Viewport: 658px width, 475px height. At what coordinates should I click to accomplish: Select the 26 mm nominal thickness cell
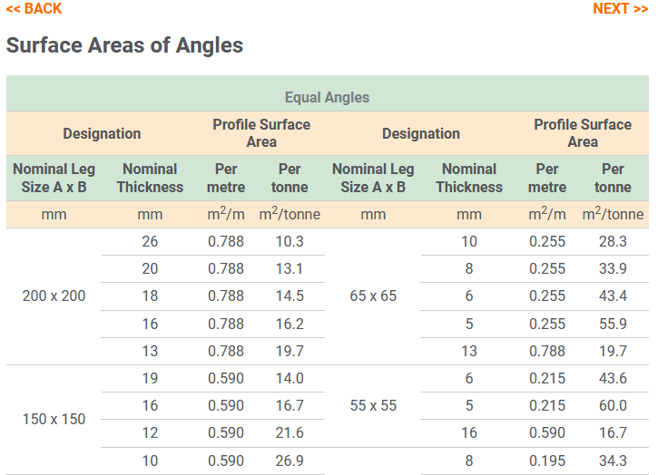pyautogui.click(x=150, y=242)
